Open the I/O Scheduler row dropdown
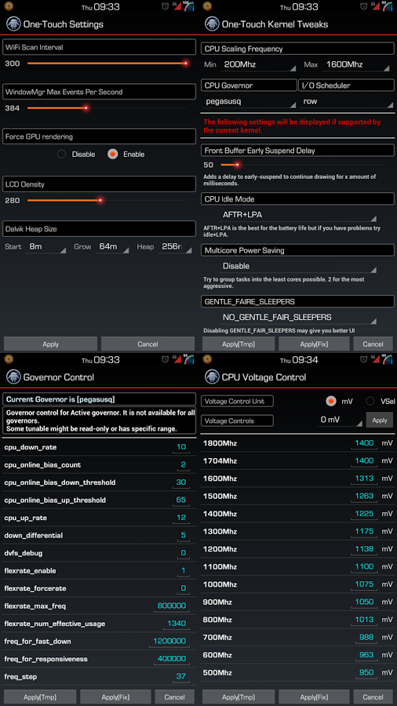The image size is (397, 706). tap(347, 102)
